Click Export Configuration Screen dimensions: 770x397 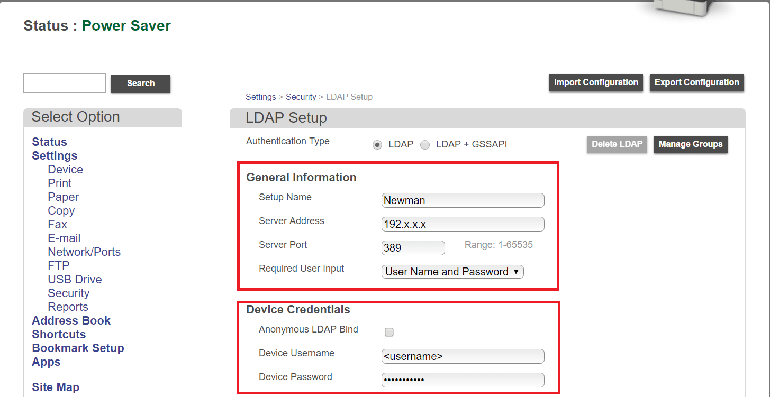696,82
